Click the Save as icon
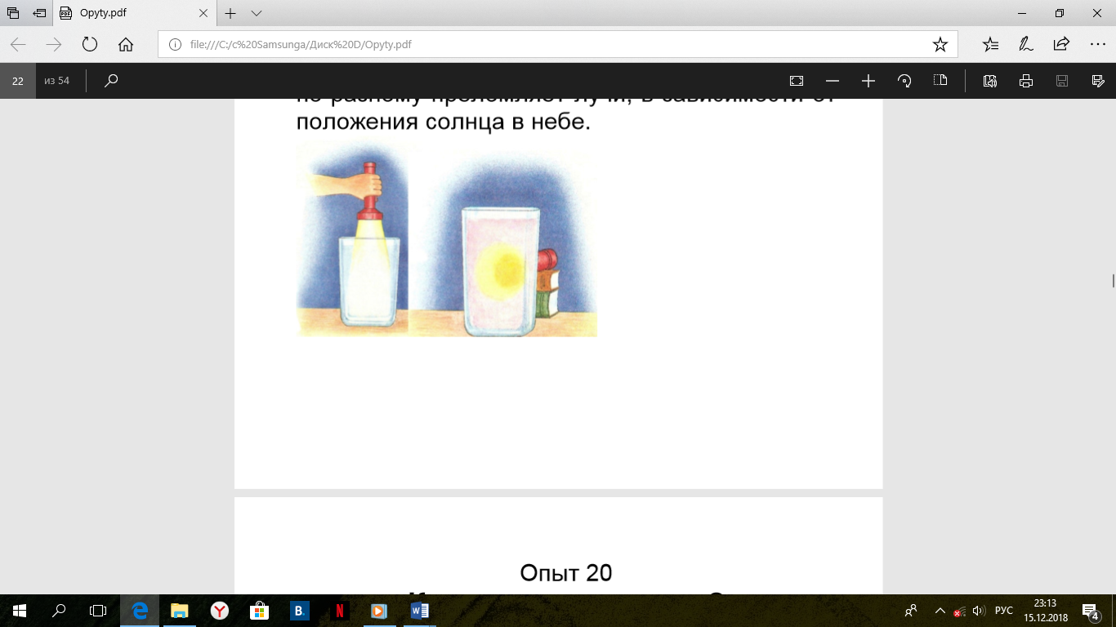 [x=1098, y=81]
